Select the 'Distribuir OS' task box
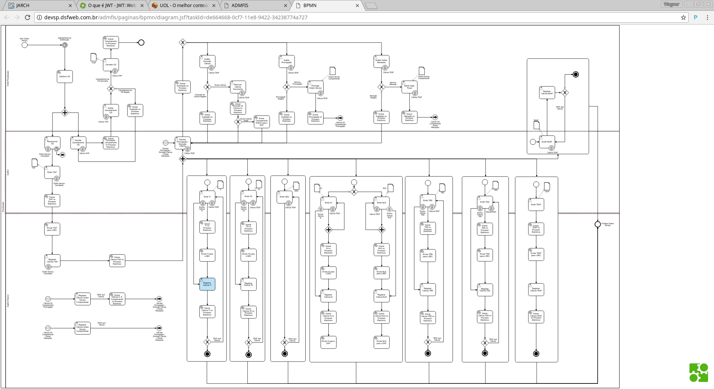The image size is (714, 389). (x=65, y=76)
